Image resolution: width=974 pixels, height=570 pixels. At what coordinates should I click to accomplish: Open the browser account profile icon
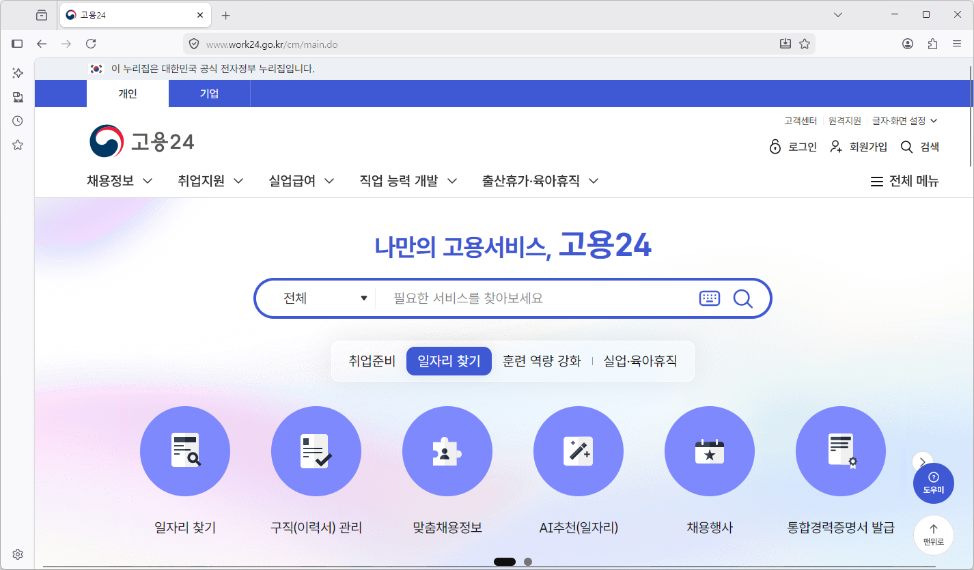click(x=908, y=44)
